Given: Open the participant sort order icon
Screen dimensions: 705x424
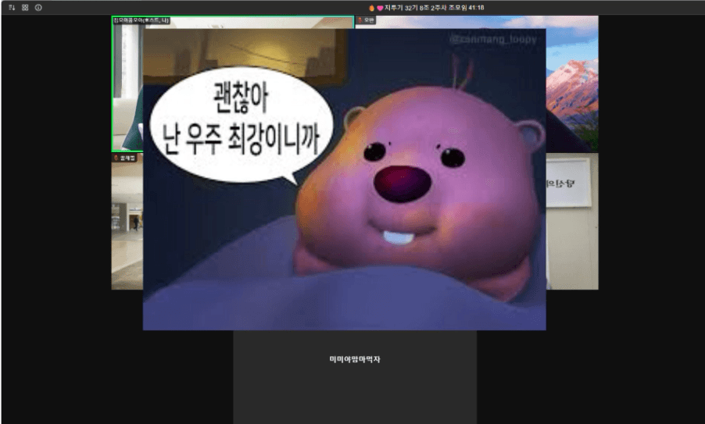Looking at the screenshot, I should (x=12, y=8).
